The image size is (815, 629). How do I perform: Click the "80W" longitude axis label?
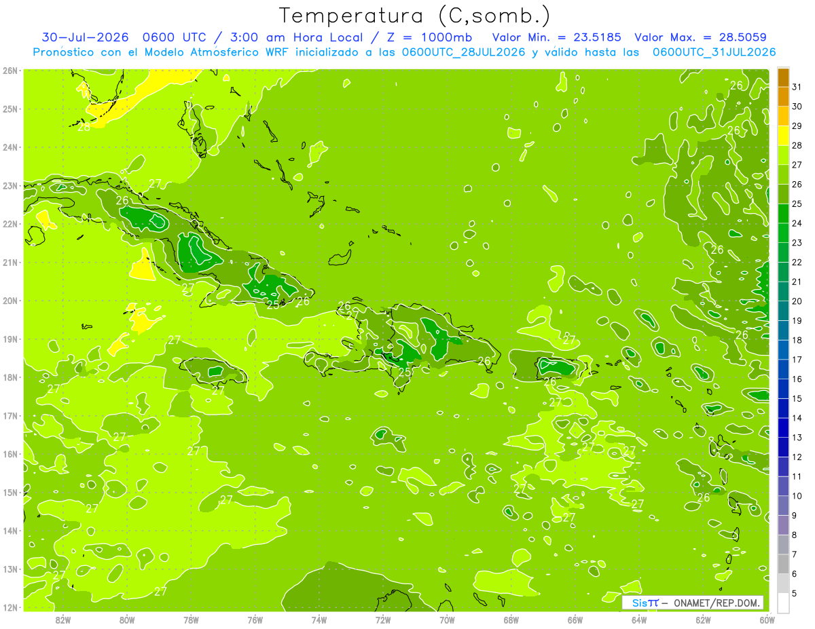(127, 620)
